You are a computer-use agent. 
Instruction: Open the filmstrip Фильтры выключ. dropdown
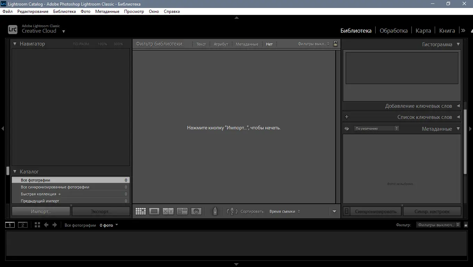click(438, 225)
